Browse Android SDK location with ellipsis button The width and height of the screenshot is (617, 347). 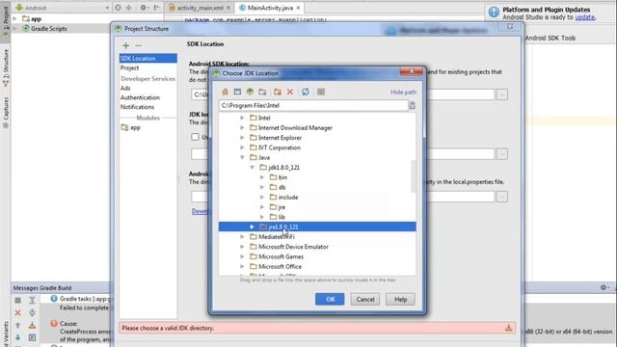tap(501, 94)
